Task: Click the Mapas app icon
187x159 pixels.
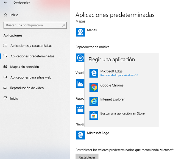Action: tap(80, 32)
